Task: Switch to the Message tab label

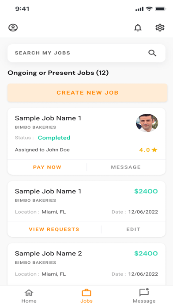Action: (144, 301)
